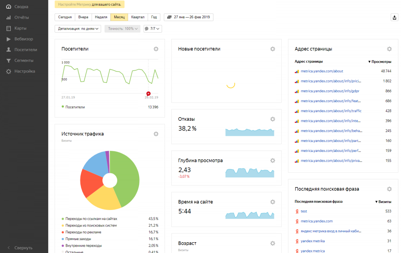Open the 7/7 annotations dropdown

point(153,29)
